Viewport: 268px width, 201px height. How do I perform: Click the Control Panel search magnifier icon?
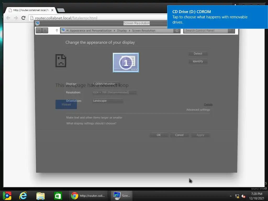(x=231, y=31)
